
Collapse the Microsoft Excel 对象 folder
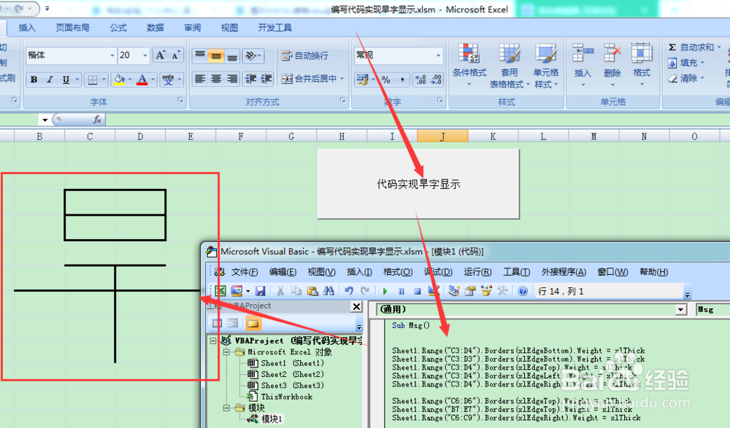(226, 352)
